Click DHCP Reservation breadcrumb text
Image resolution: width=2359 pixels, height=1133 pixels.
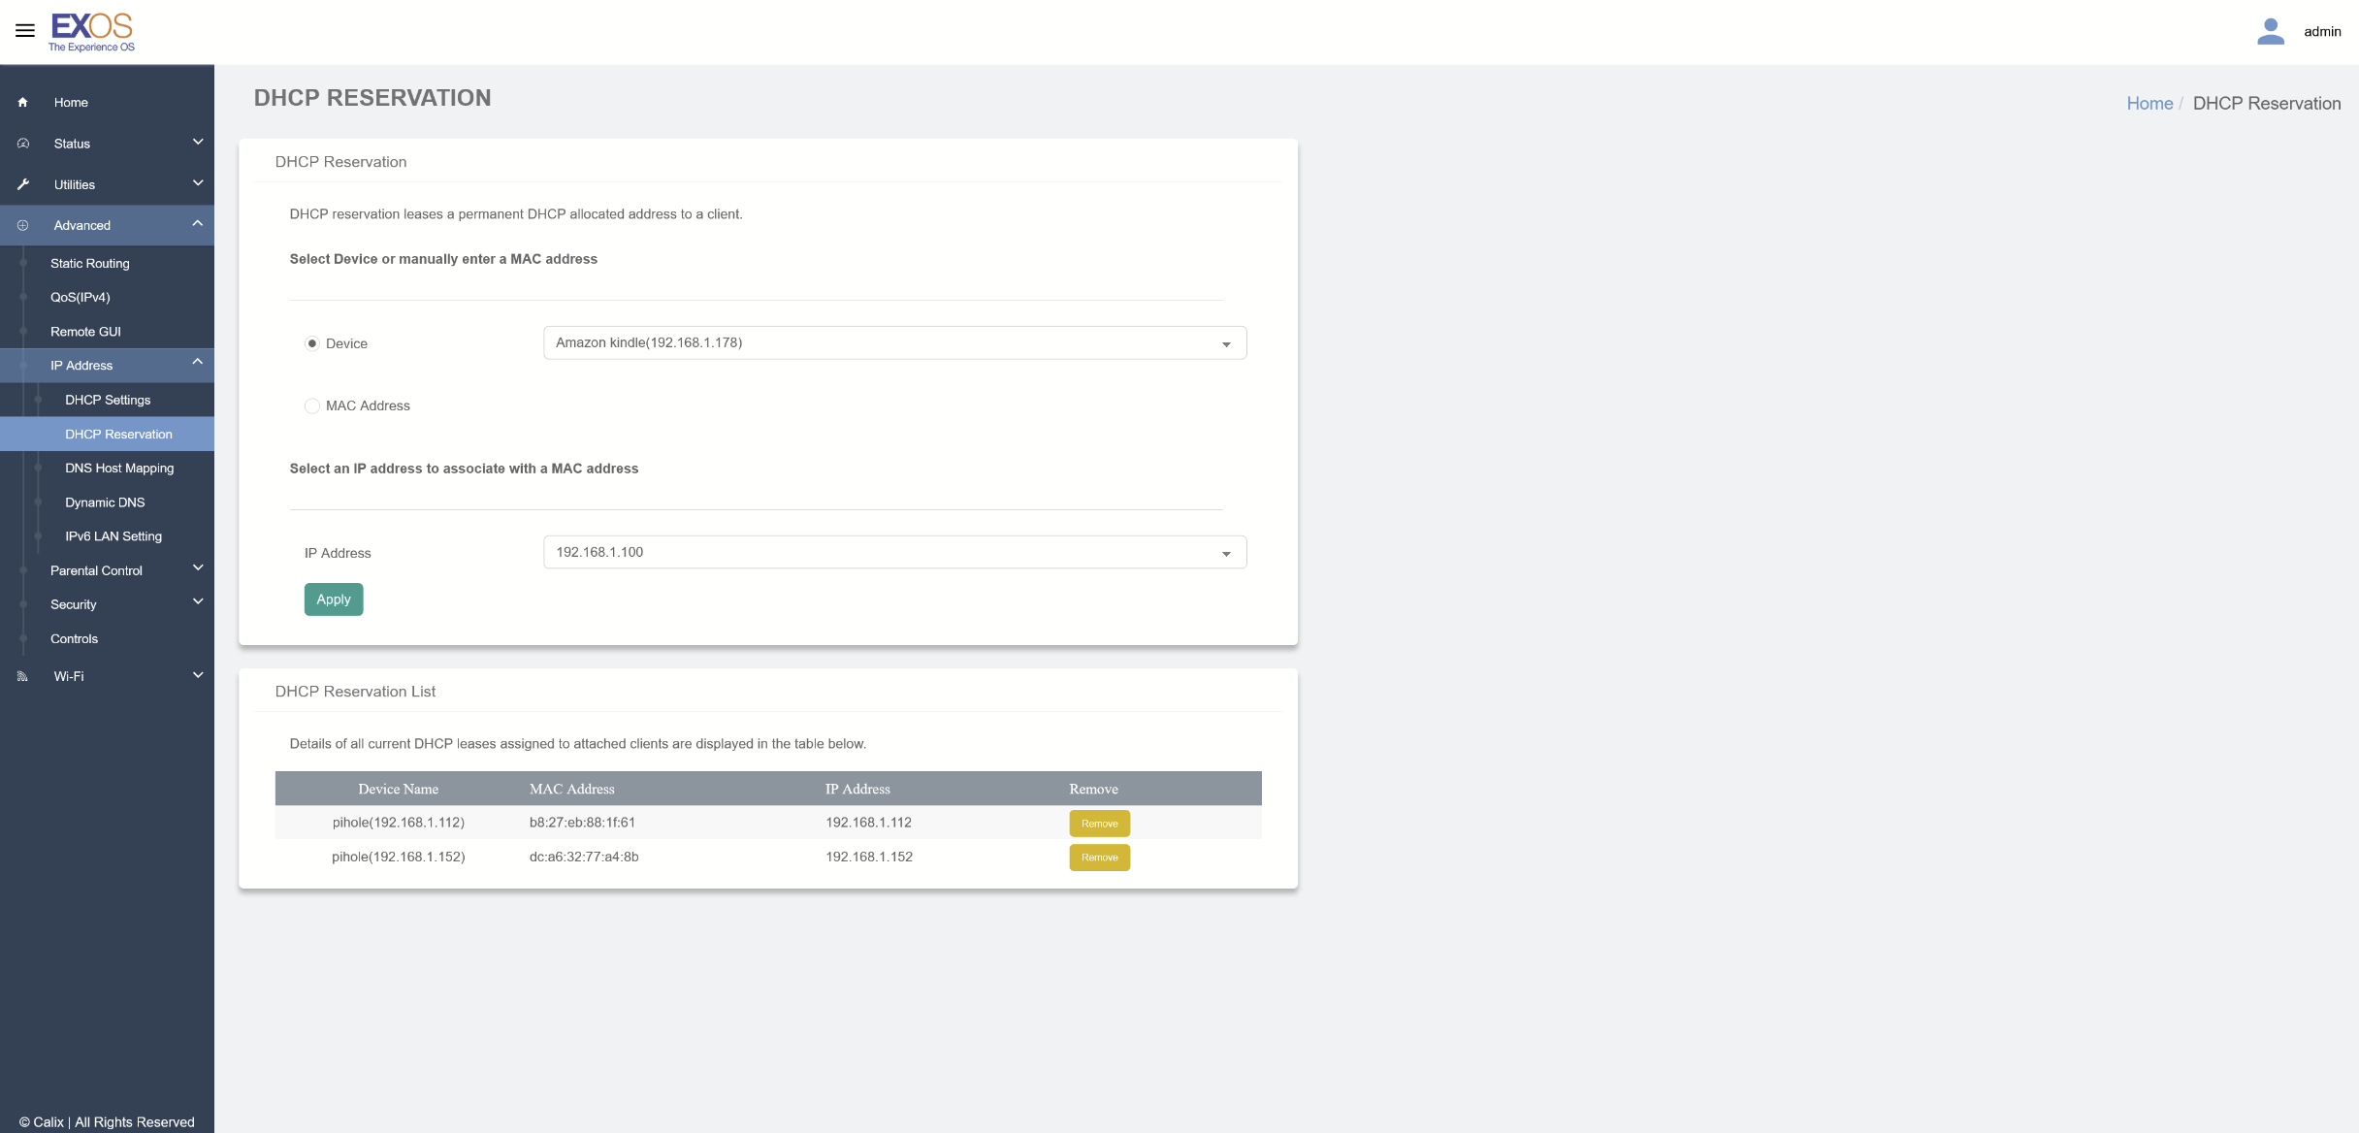[x=2267, y=104]
